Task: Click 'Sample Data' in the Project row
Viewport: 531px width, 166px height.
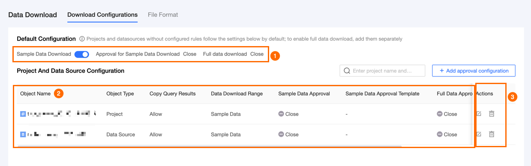Action: (x=226, y=114)
